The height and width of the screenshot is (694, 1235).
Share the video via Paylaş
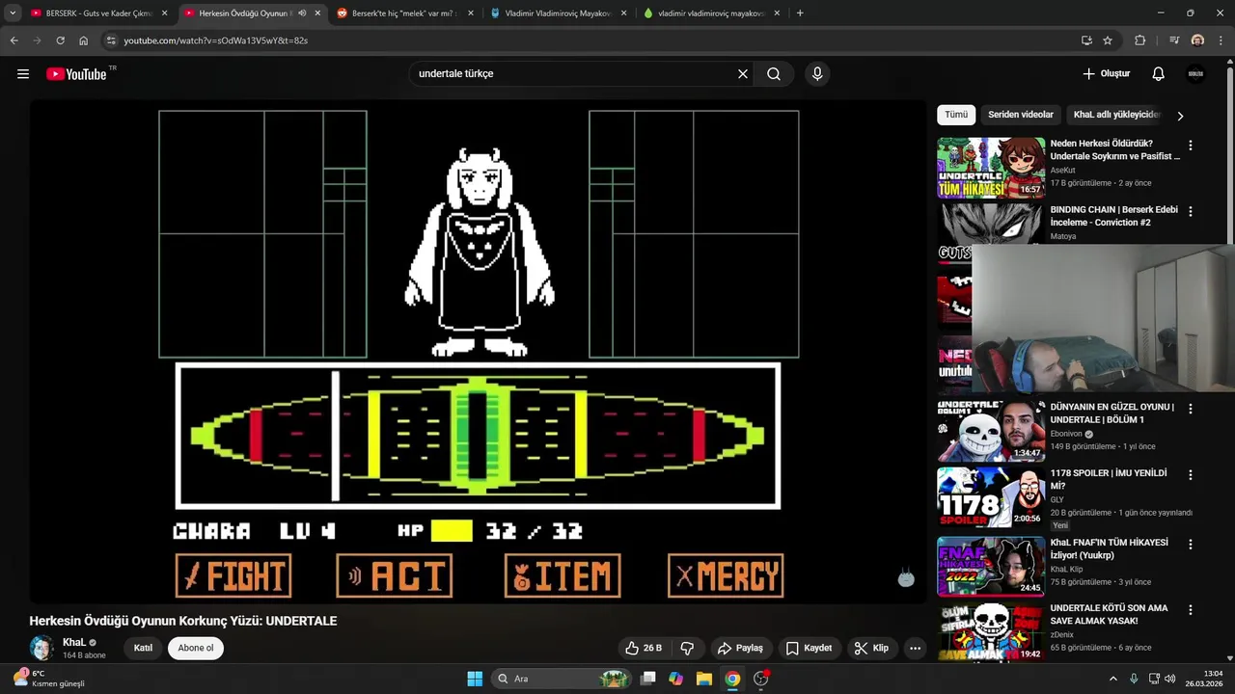click(740, 648)
